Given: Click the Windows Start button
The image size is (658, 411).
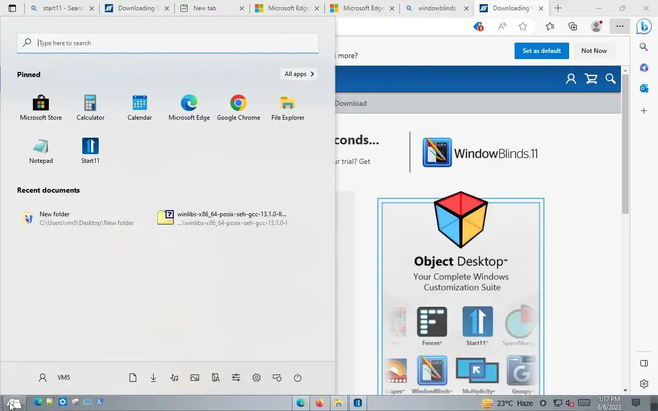Looking at the screenshot, I should pyautogui.click(x=14, y=403).
